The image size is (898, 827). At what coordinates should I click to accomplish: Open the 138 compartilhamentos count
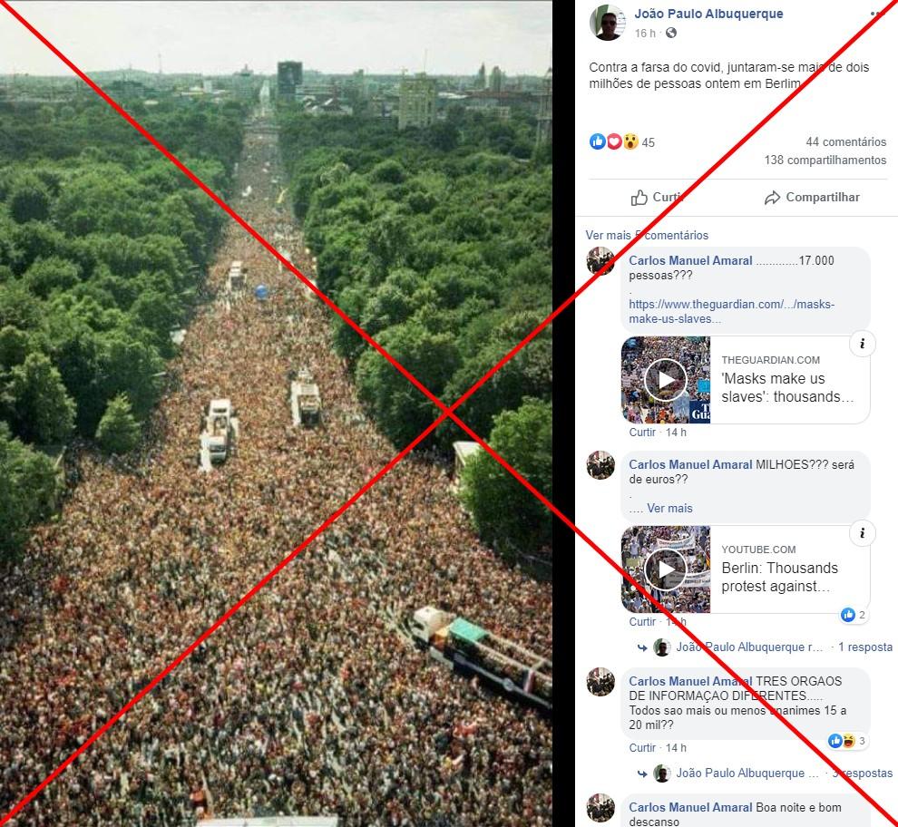(825, 161)
